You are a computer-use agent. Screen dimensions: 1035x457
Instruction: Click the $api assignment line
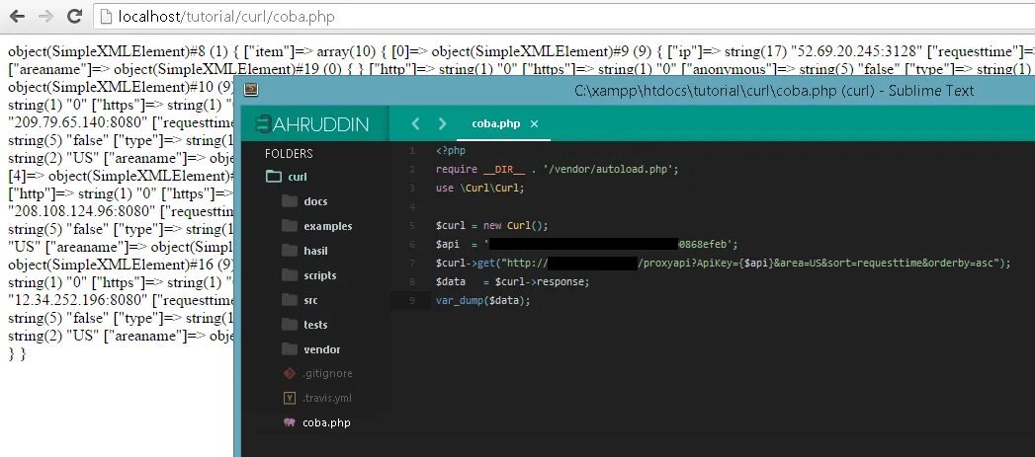(587, 244)
